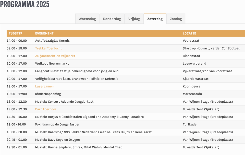245x155 pixels.
Task: Open the TrekkerToertocht event link
Action: click(x=48, y=48)
